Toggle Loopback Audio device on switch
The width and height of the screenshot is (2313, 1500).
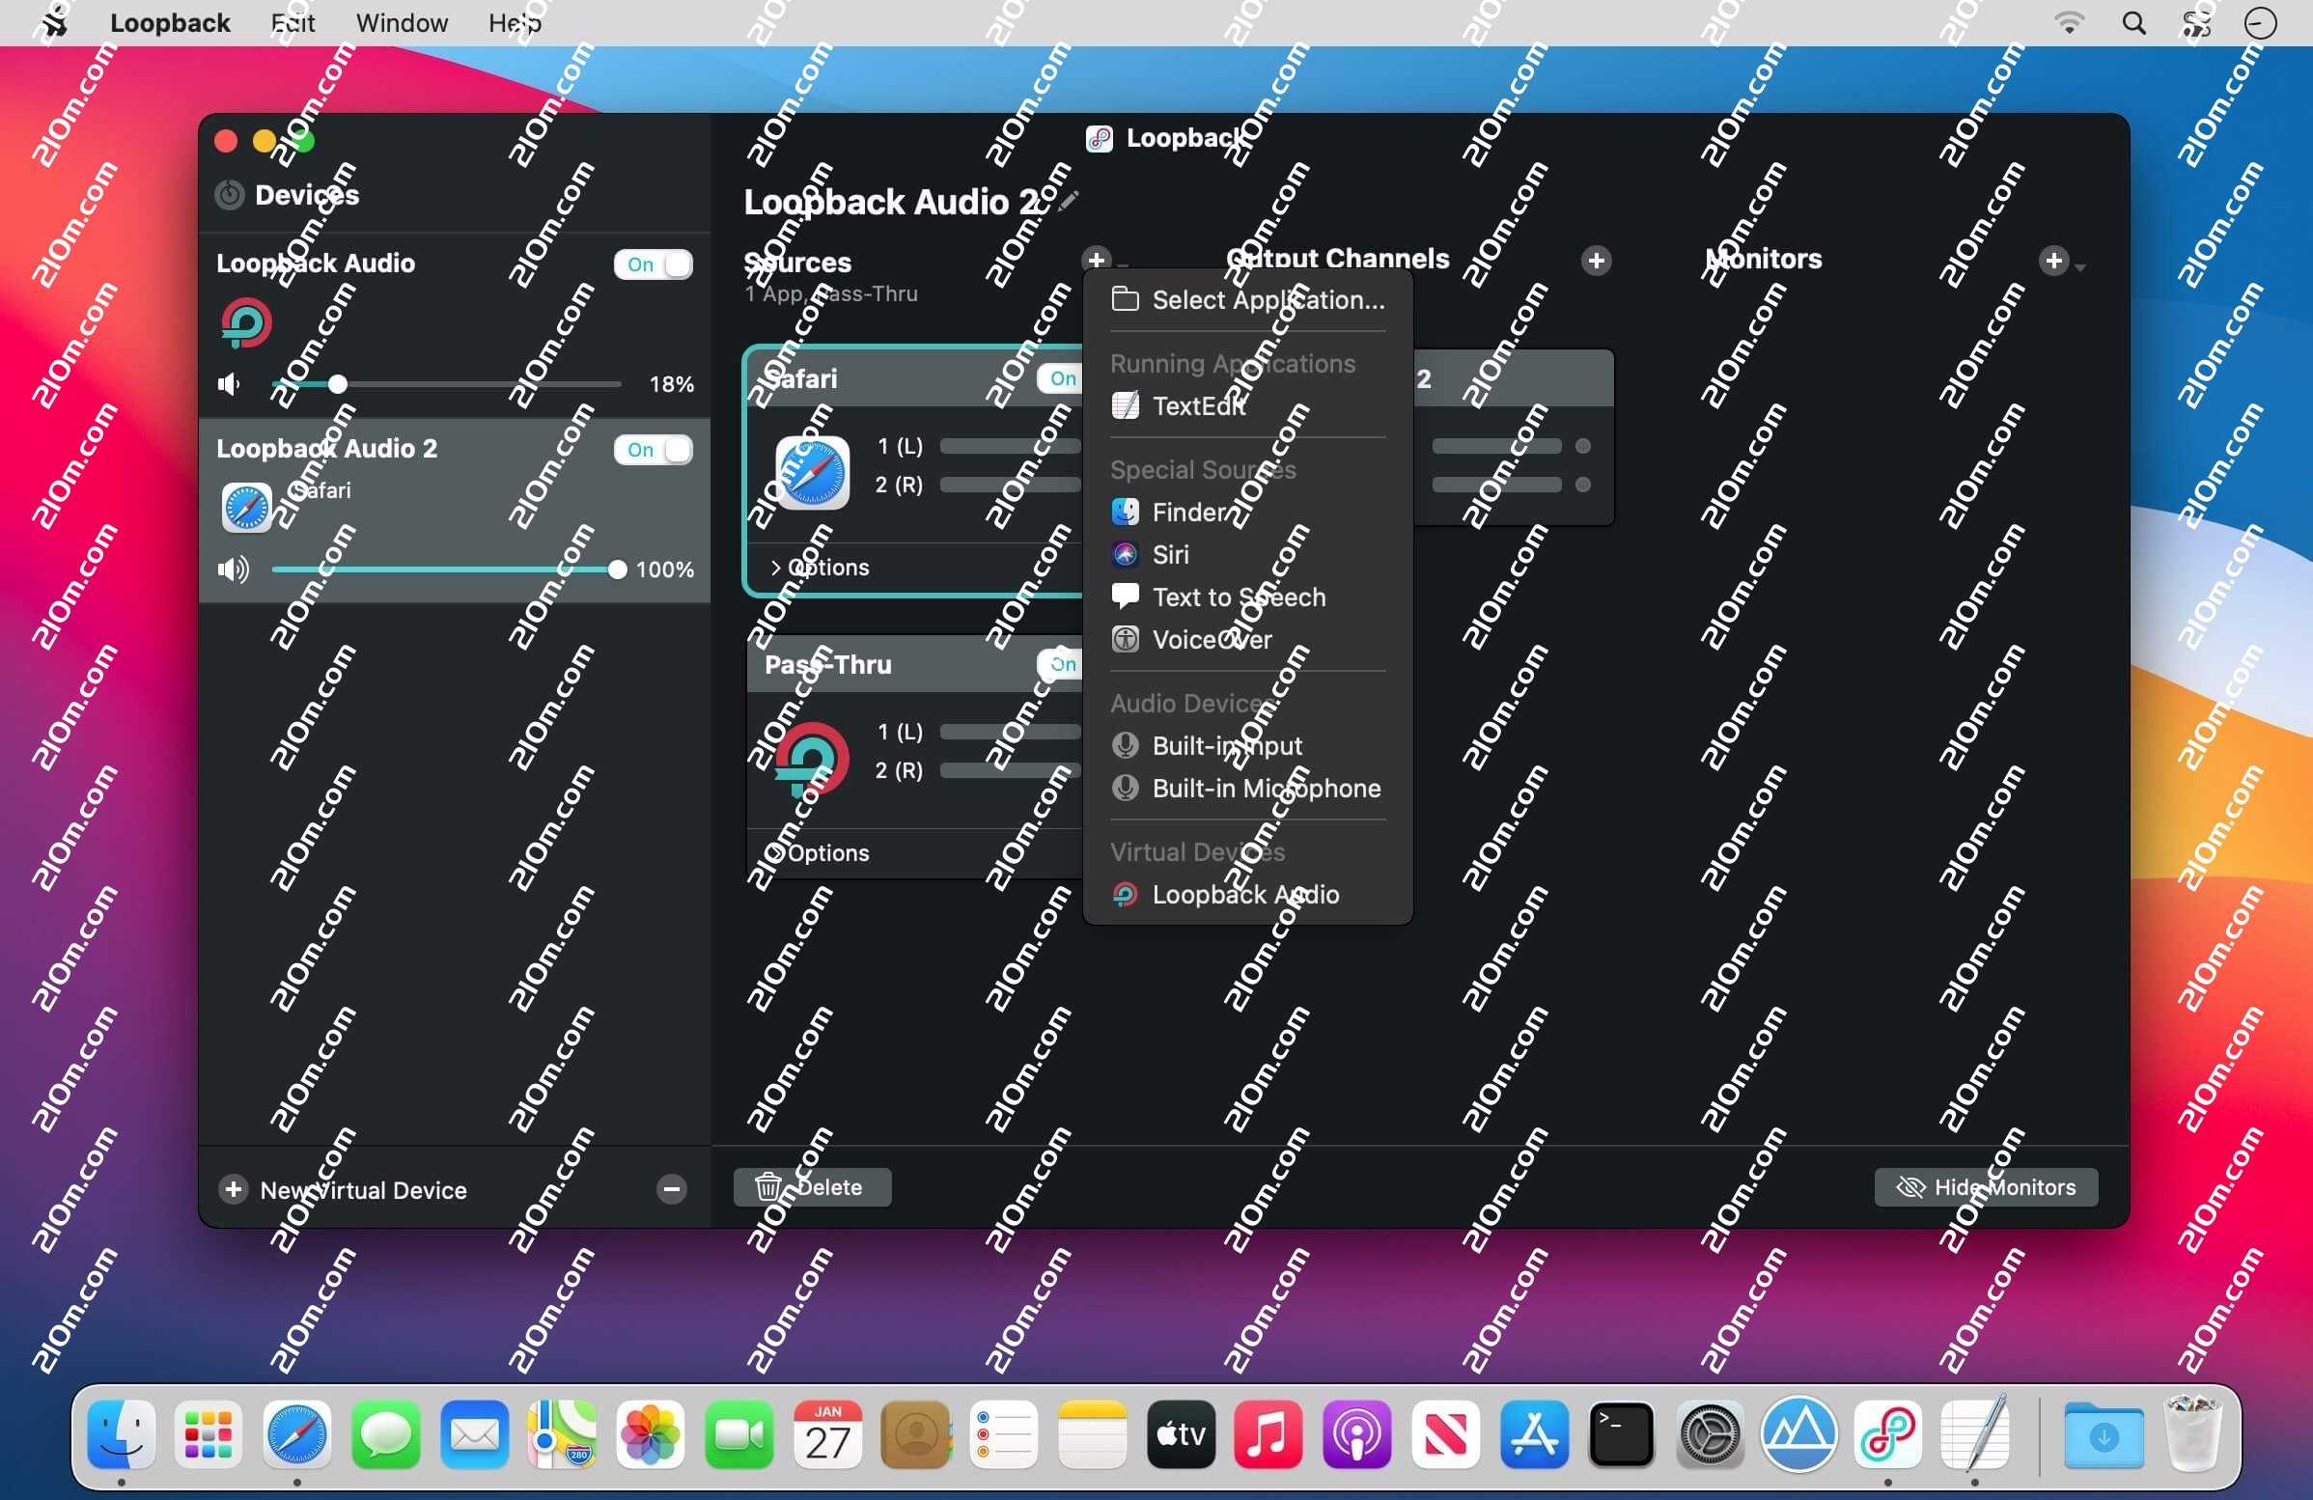654,264
